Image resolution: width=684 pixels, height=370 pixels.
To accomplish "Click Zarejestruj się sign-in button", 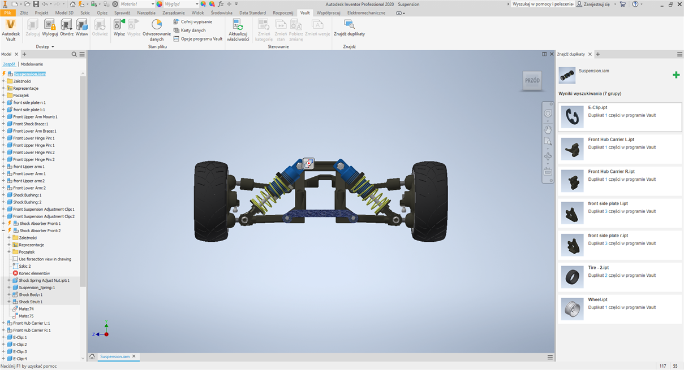I will coord(592,4).
